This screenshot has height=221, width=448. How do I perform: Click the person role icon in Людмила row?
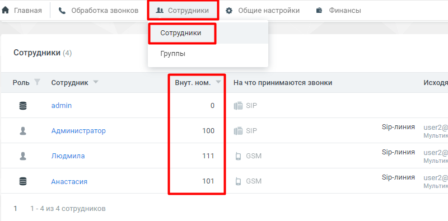point(23,156)
